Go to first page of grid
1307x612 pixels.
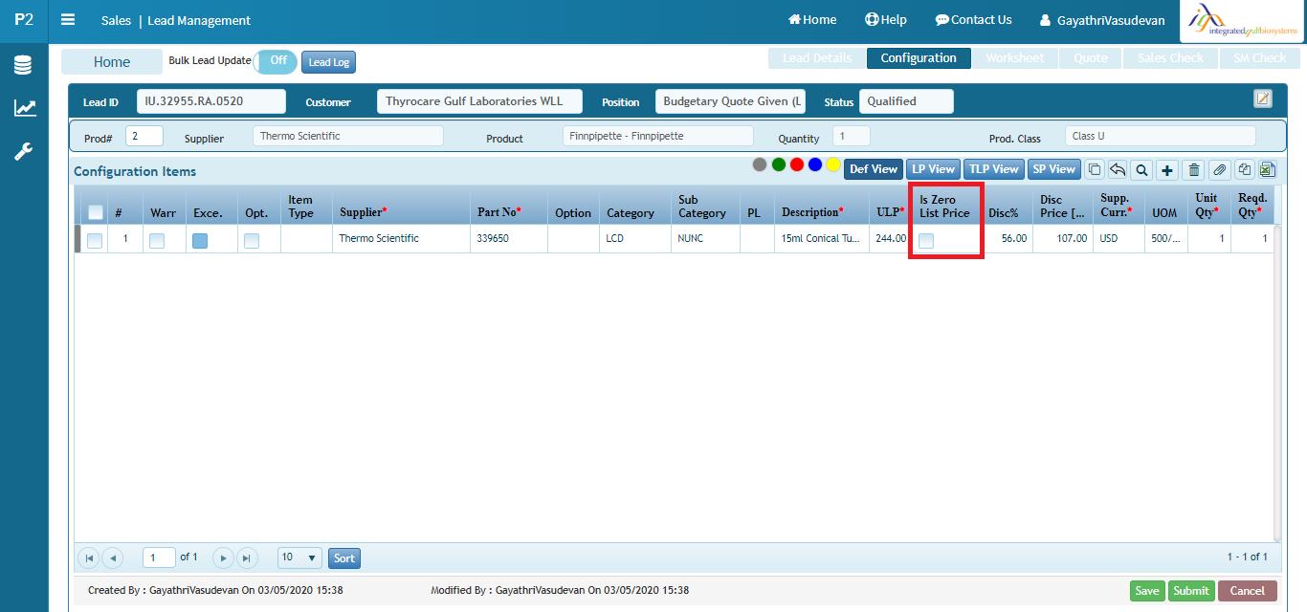coord(89,557)
